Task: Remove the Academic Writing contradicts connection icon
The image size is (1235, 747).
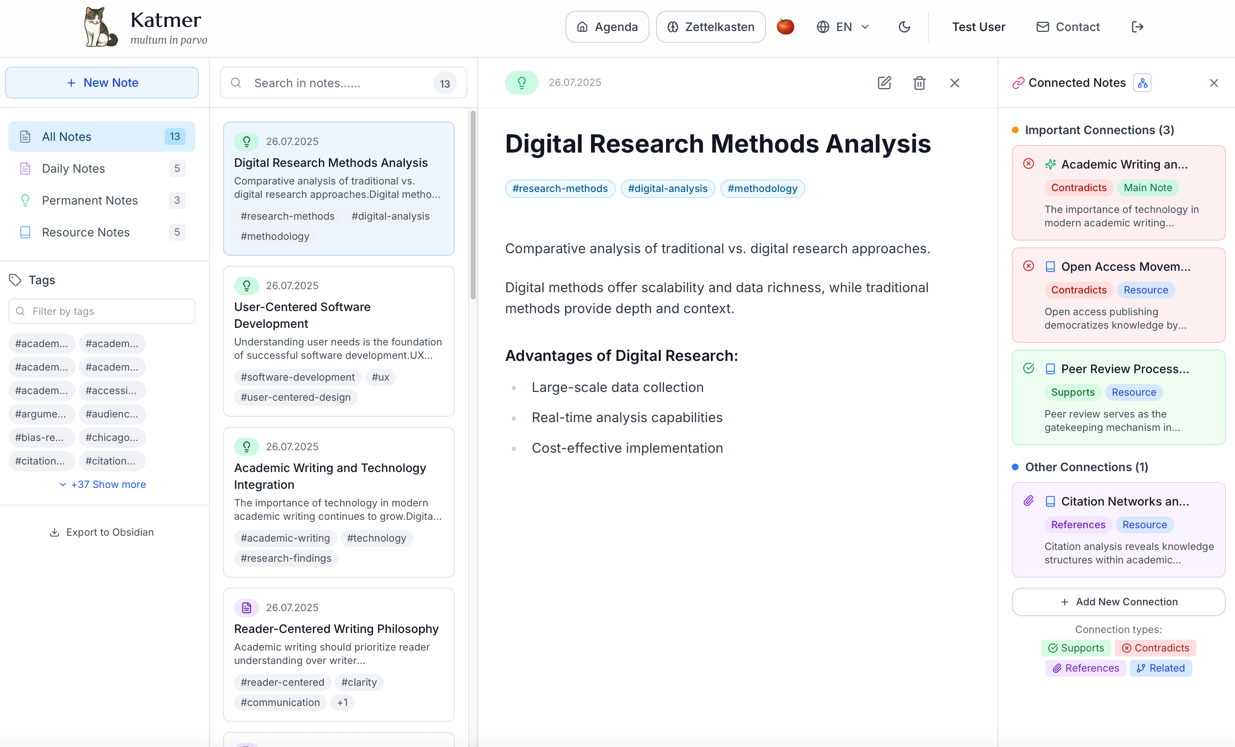Action: coord(1029,164)
